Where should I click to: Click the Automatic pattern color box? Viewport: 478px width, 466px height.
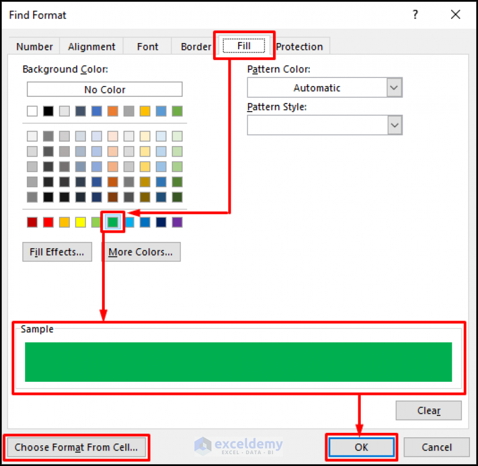coord(317,88)
